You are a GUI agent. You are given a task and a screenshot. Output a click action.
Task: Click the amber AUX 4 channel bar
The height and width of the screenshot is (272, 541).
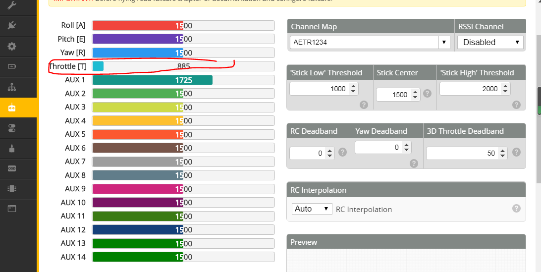pos(183,121)
